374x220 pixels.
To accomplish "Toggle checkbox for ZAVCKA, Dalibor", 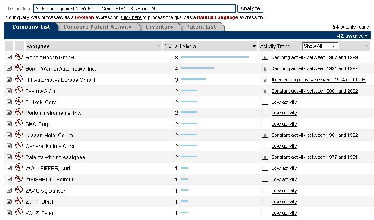I will (x=9, y=190).
